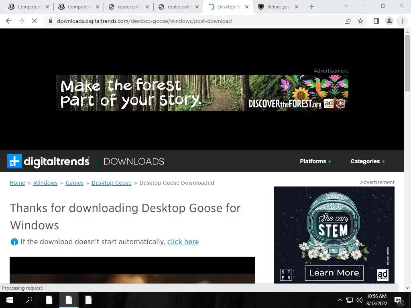Open the third taskbar file icon
Viewport: 411px width, 308px height.
point(88,300)
